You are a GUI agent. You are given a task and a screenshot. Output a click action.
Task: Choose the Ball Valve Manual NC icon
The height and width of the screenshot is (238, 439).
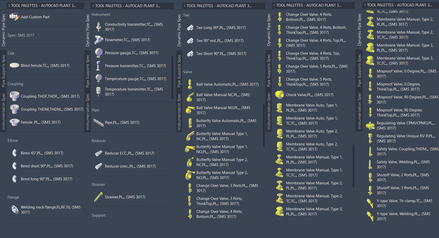190,97
